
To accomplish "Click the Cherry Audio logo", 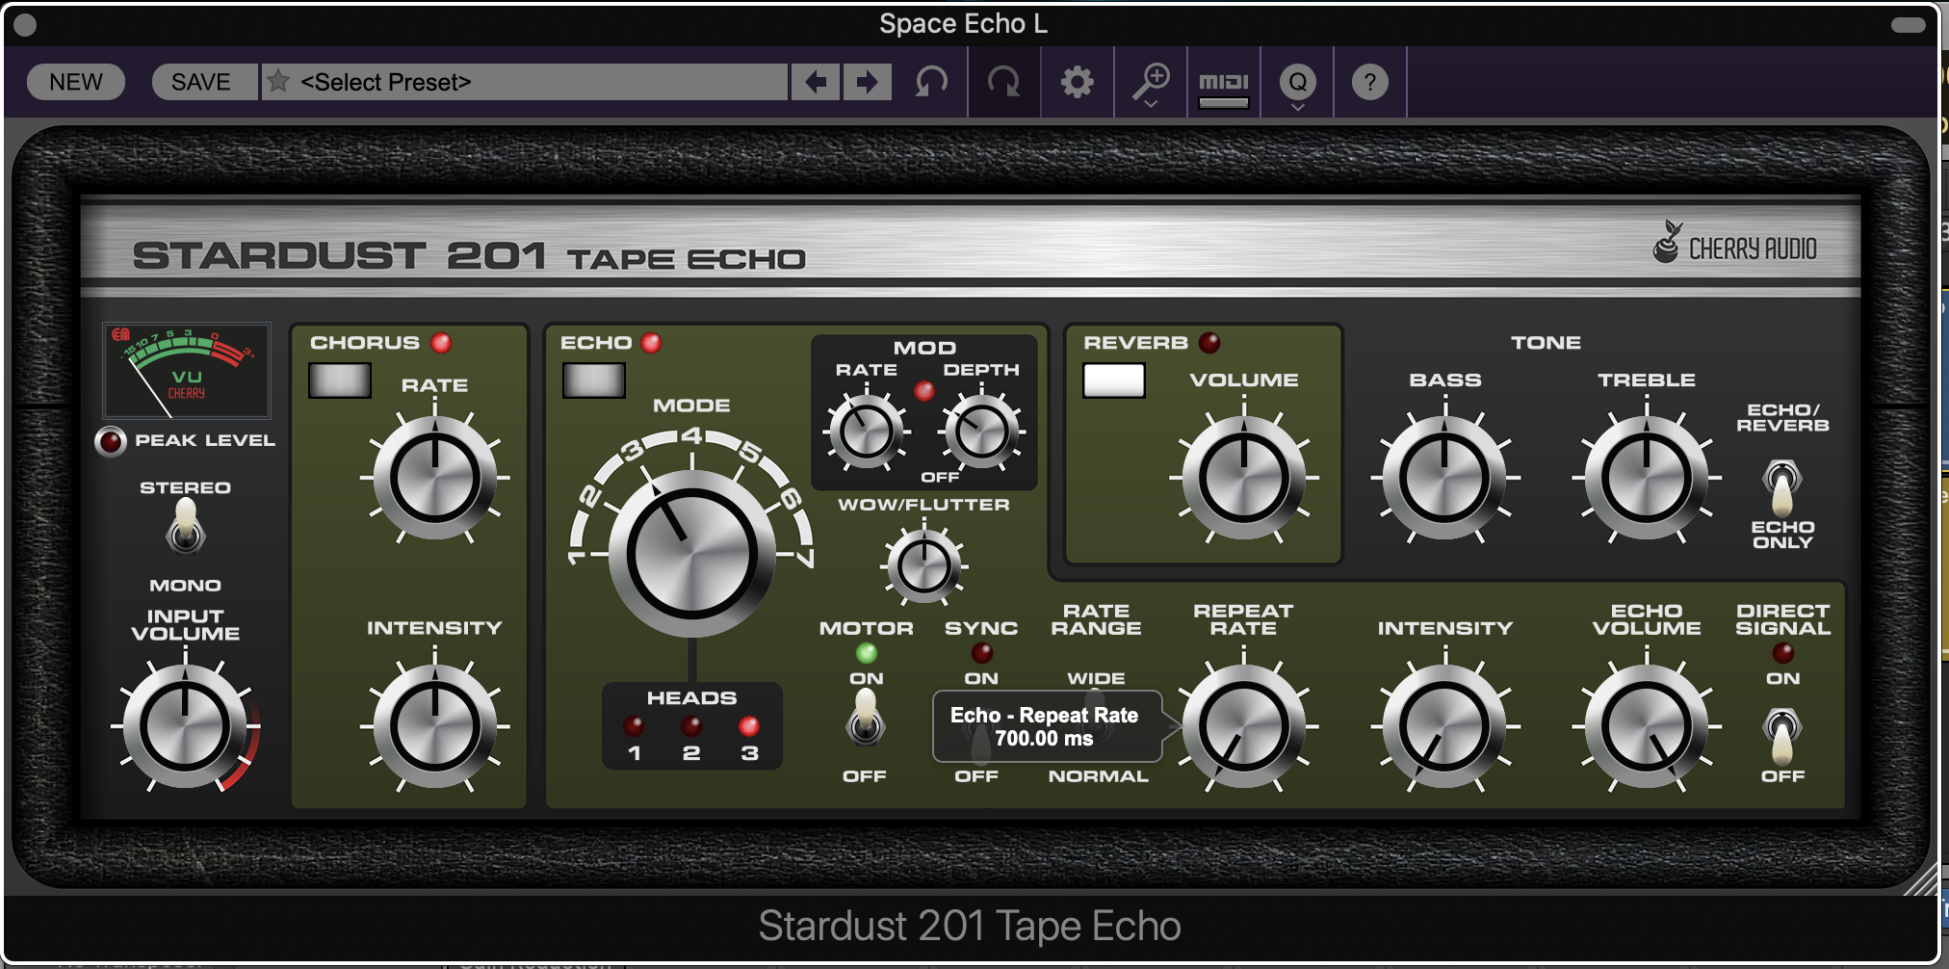I will click(1734, 244).
